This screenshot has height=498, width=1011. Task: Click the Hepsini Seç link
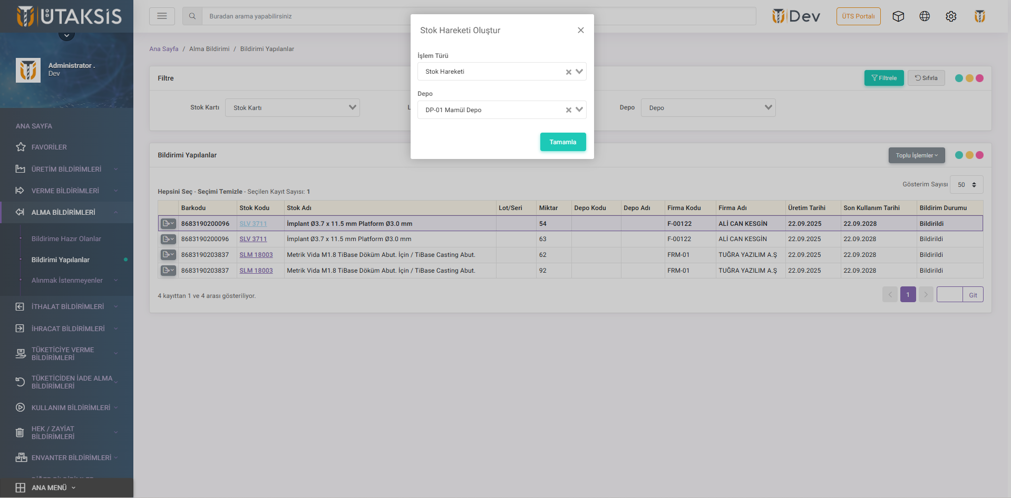tap(175, 192)
